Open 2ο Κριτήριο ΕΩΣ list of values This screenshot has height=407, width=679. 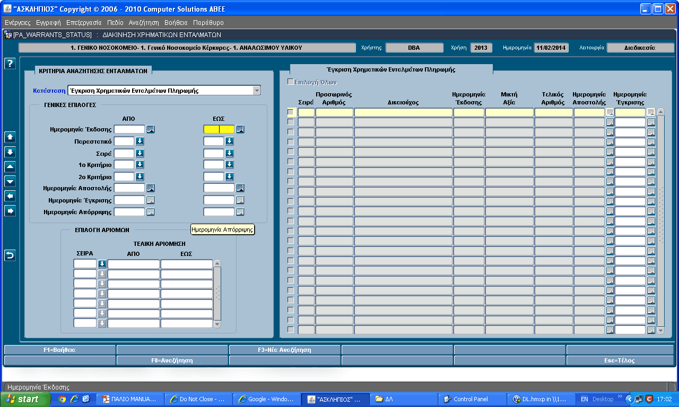(229, 176)
